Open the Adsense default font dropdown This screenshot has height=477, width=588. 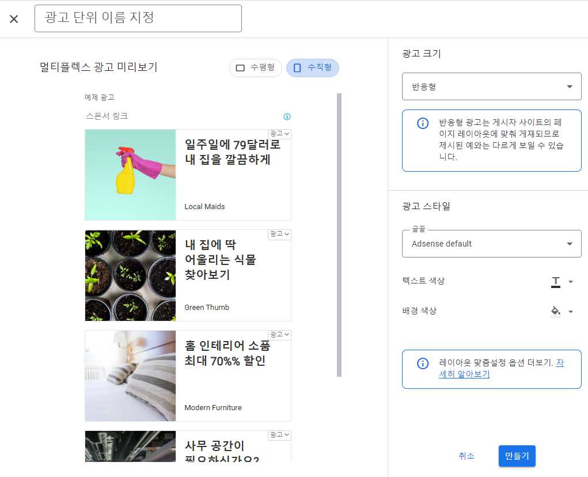[x=492, y=244]
